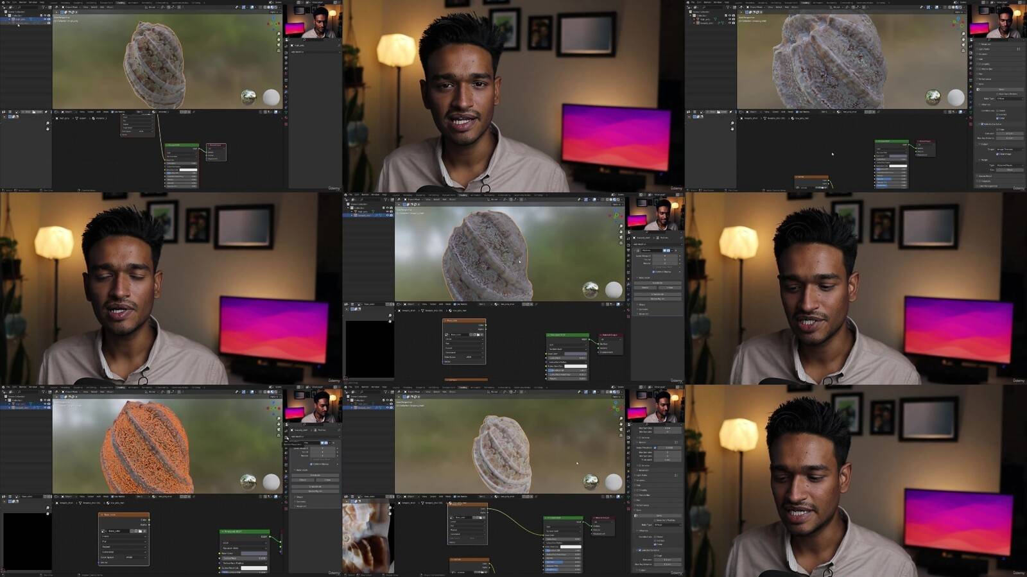The height and width of the screenshot is (577, 1027).
Task: Open Help menu in center frame
Action: [x=385, y=194]
